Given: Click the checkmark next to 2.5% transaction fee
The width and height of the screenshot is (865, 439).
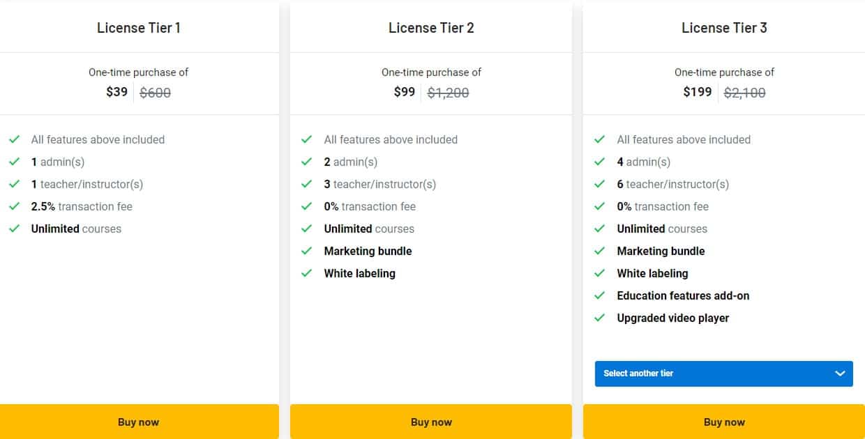Looking at the screenshot, I should 15,206.
